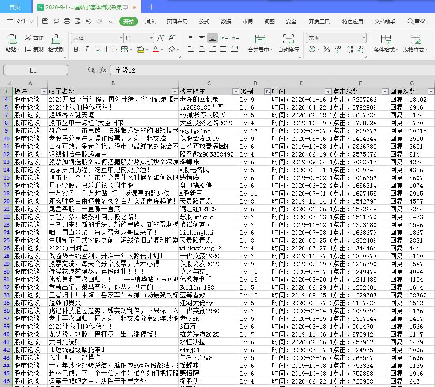The height and width of the screenshot is (387, 435).
Task: Click the Conditional Formatting (条件格式) icon
Action: coord(385,39)
